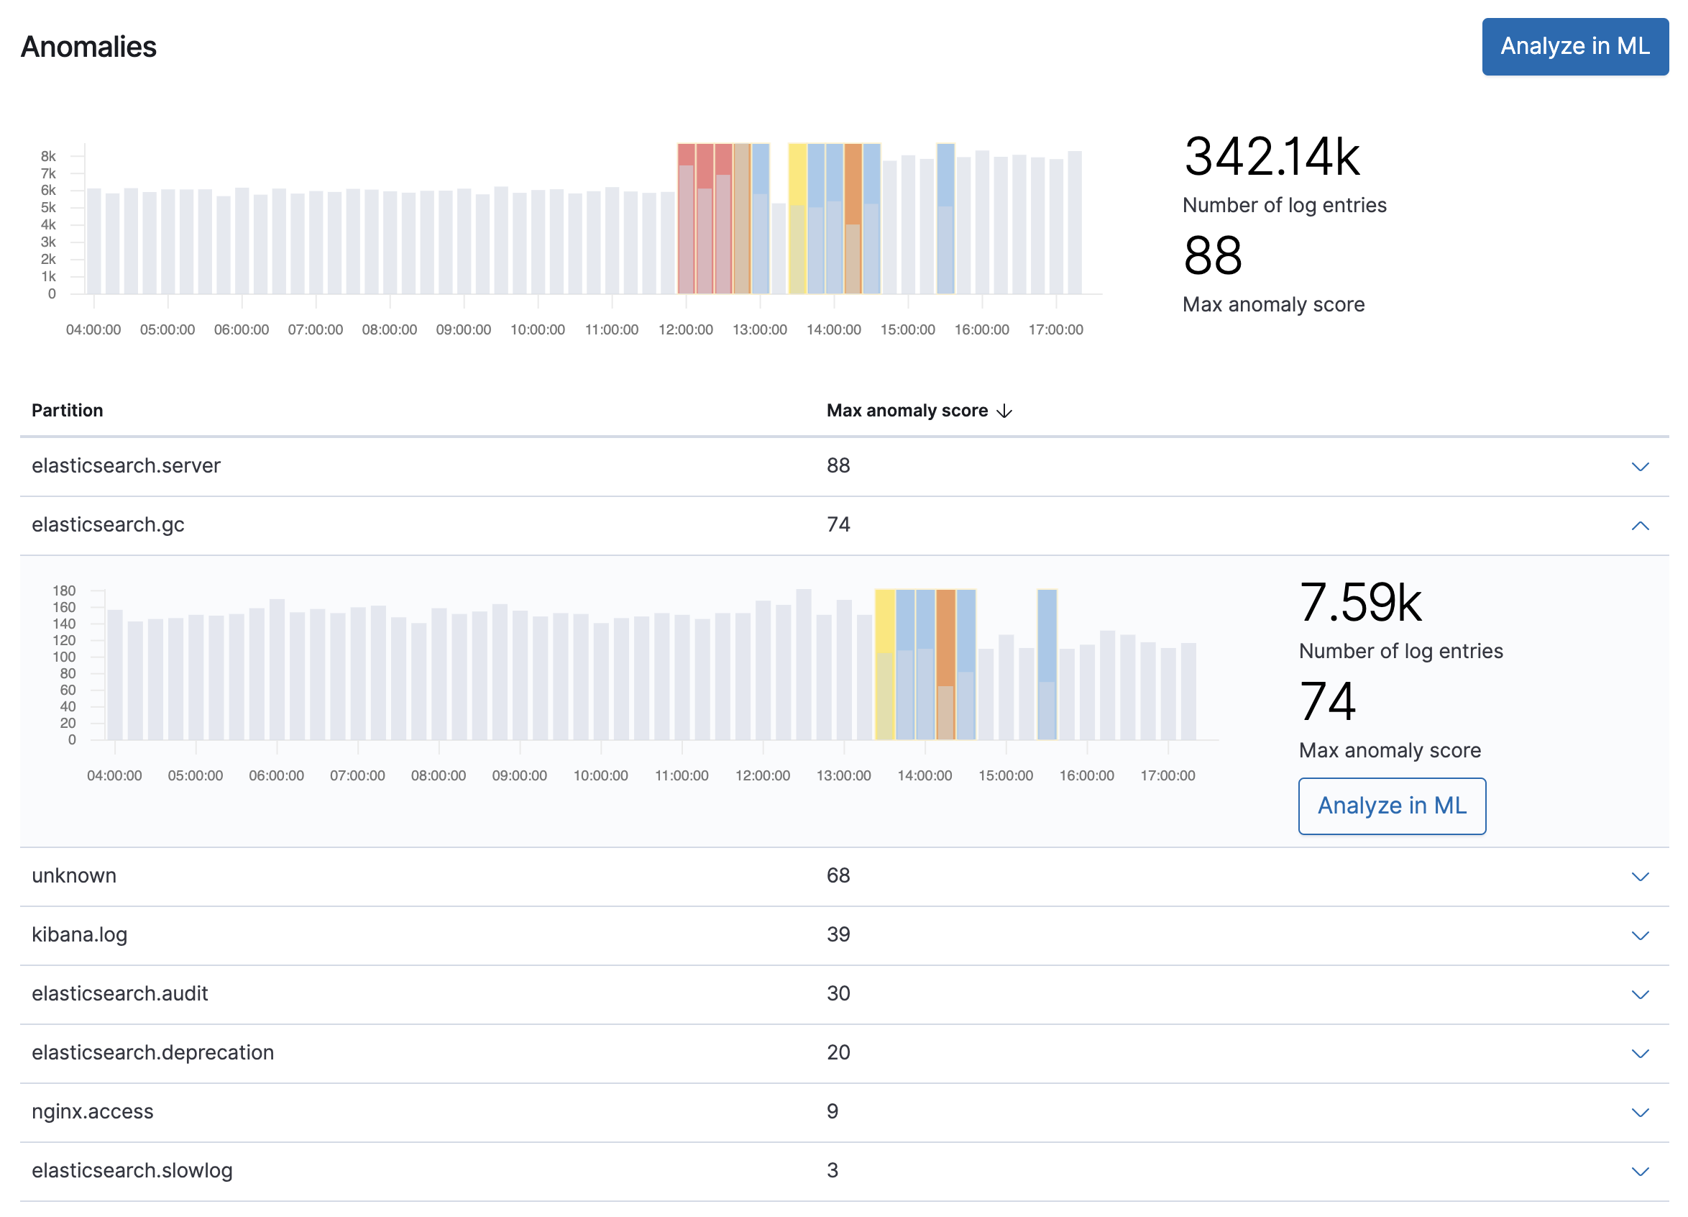Expand the kibana.log row chevron
This screenshot has width=1688, height=1217.
pyautogui.click(x=1640, y=935)
